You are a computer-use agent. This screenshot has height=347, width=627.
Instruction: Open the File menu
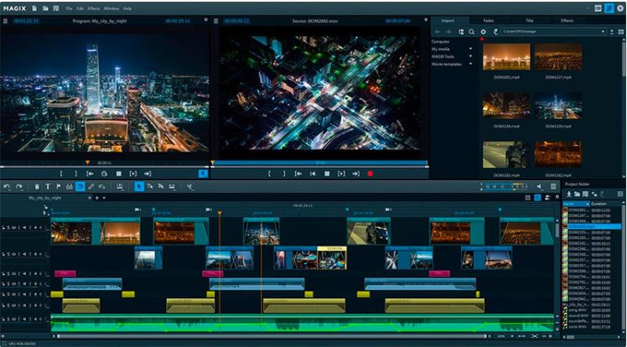69,8
